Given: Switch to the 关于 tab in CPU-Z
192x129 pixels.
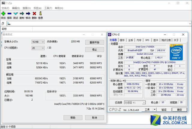Looking at the screenshot, I should point(176,40).
